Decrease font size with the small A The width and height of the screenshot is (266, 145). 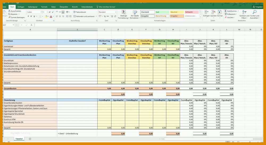pos(53,12)
